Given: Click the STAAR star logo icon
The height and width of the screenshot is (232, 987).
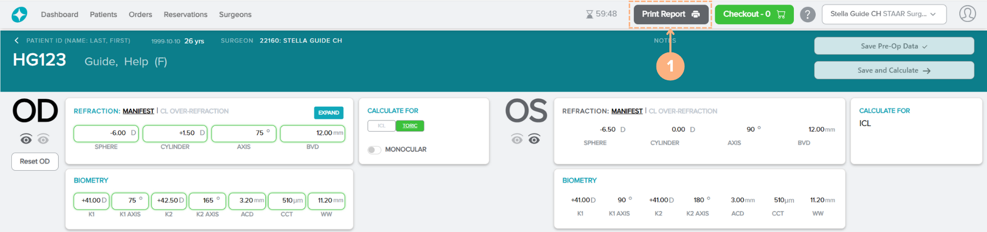Looking at the screenshot, I should (20, 14).
